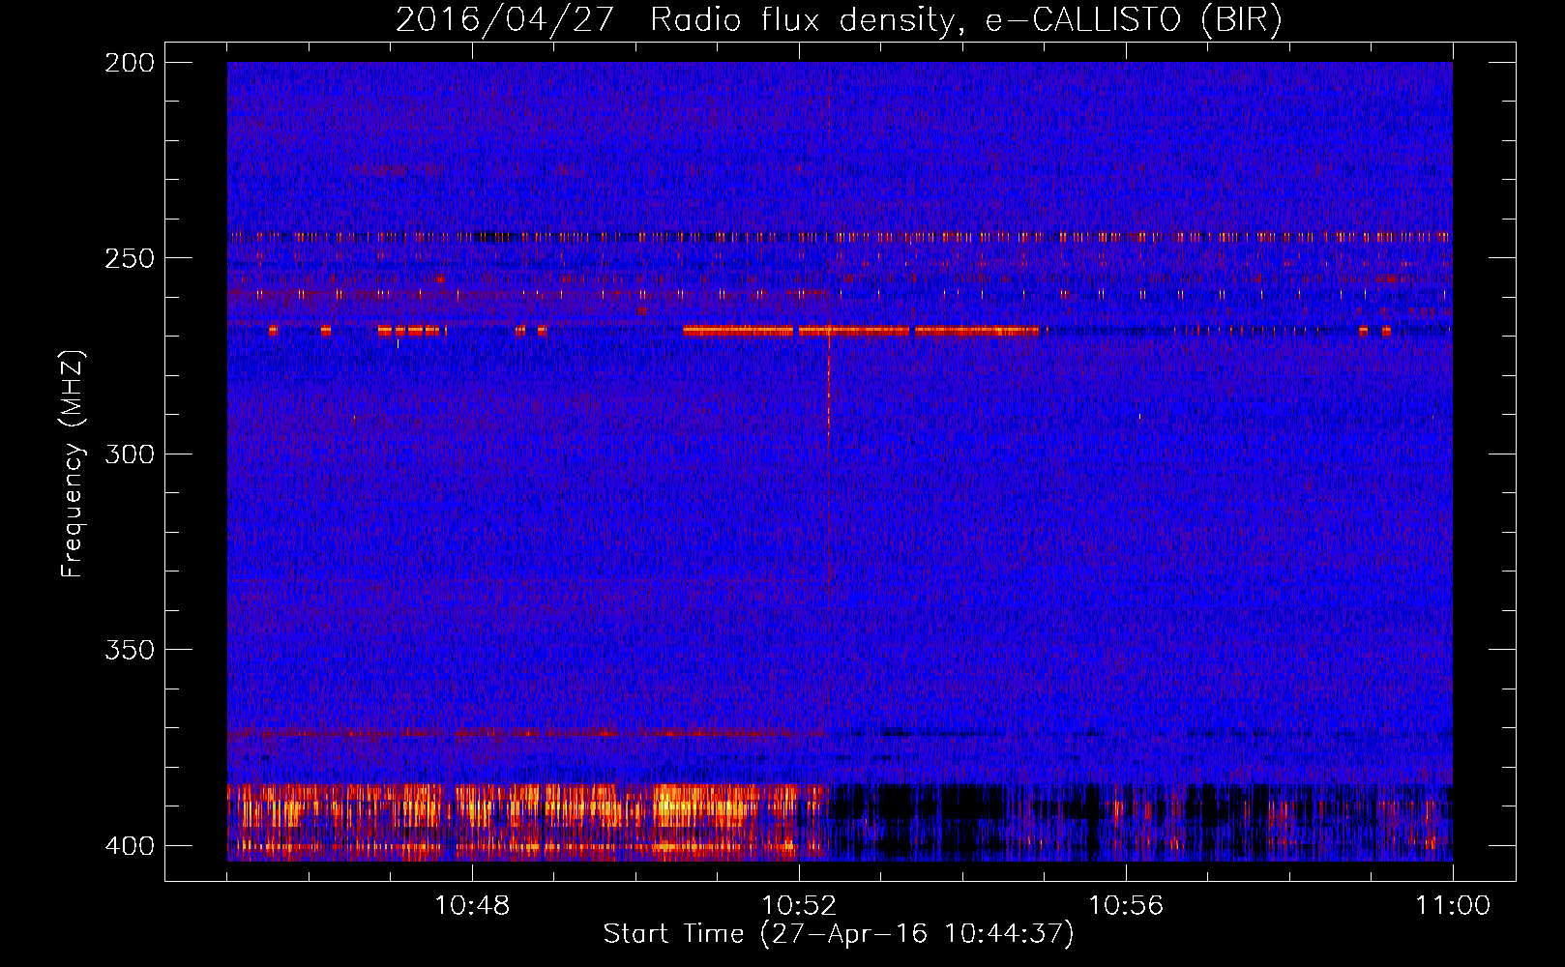Viewport: 1565px width, 967px height.
Task: Click the intense yellow emission near 390 MHz
Action: click(706, 806)
